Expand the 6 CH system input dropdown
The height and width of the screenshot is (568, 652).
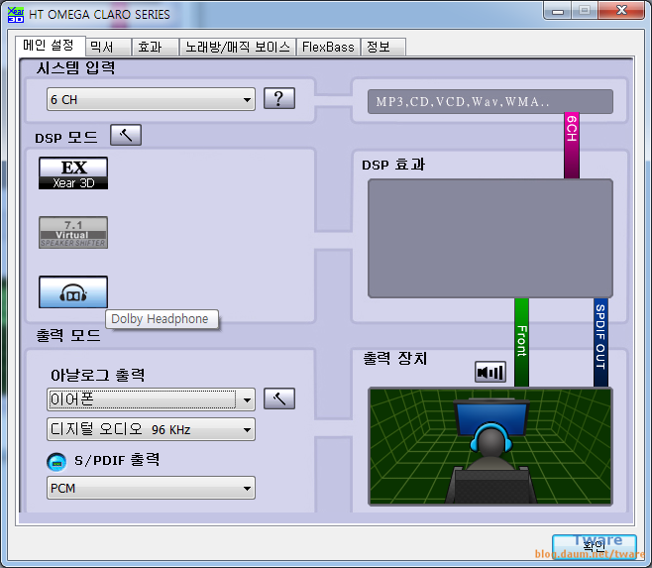(151, 99)
